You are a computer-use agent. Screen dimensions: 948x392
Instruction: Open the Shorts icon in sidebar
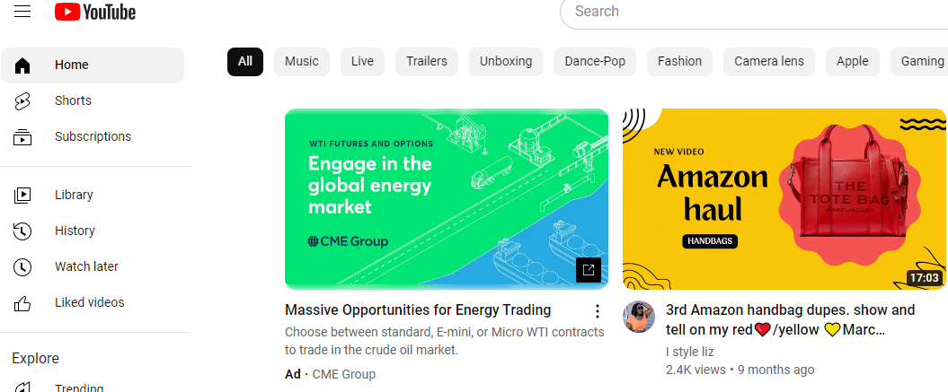(22, 100)
